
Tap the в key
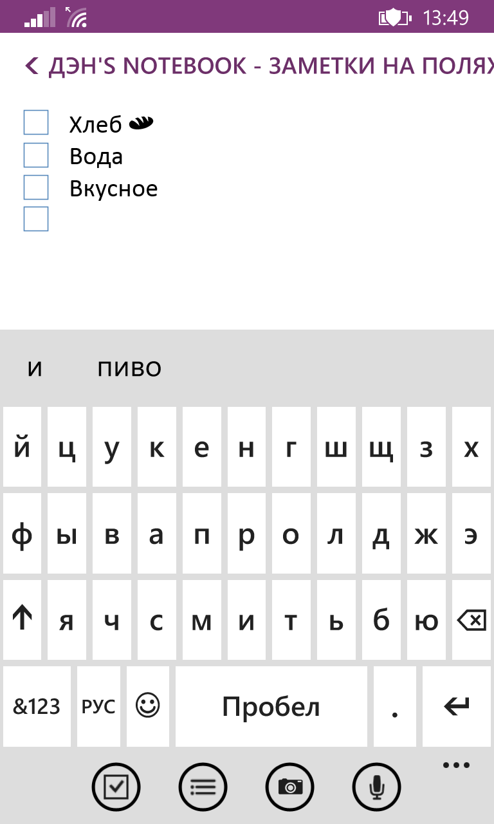[112, 534]
